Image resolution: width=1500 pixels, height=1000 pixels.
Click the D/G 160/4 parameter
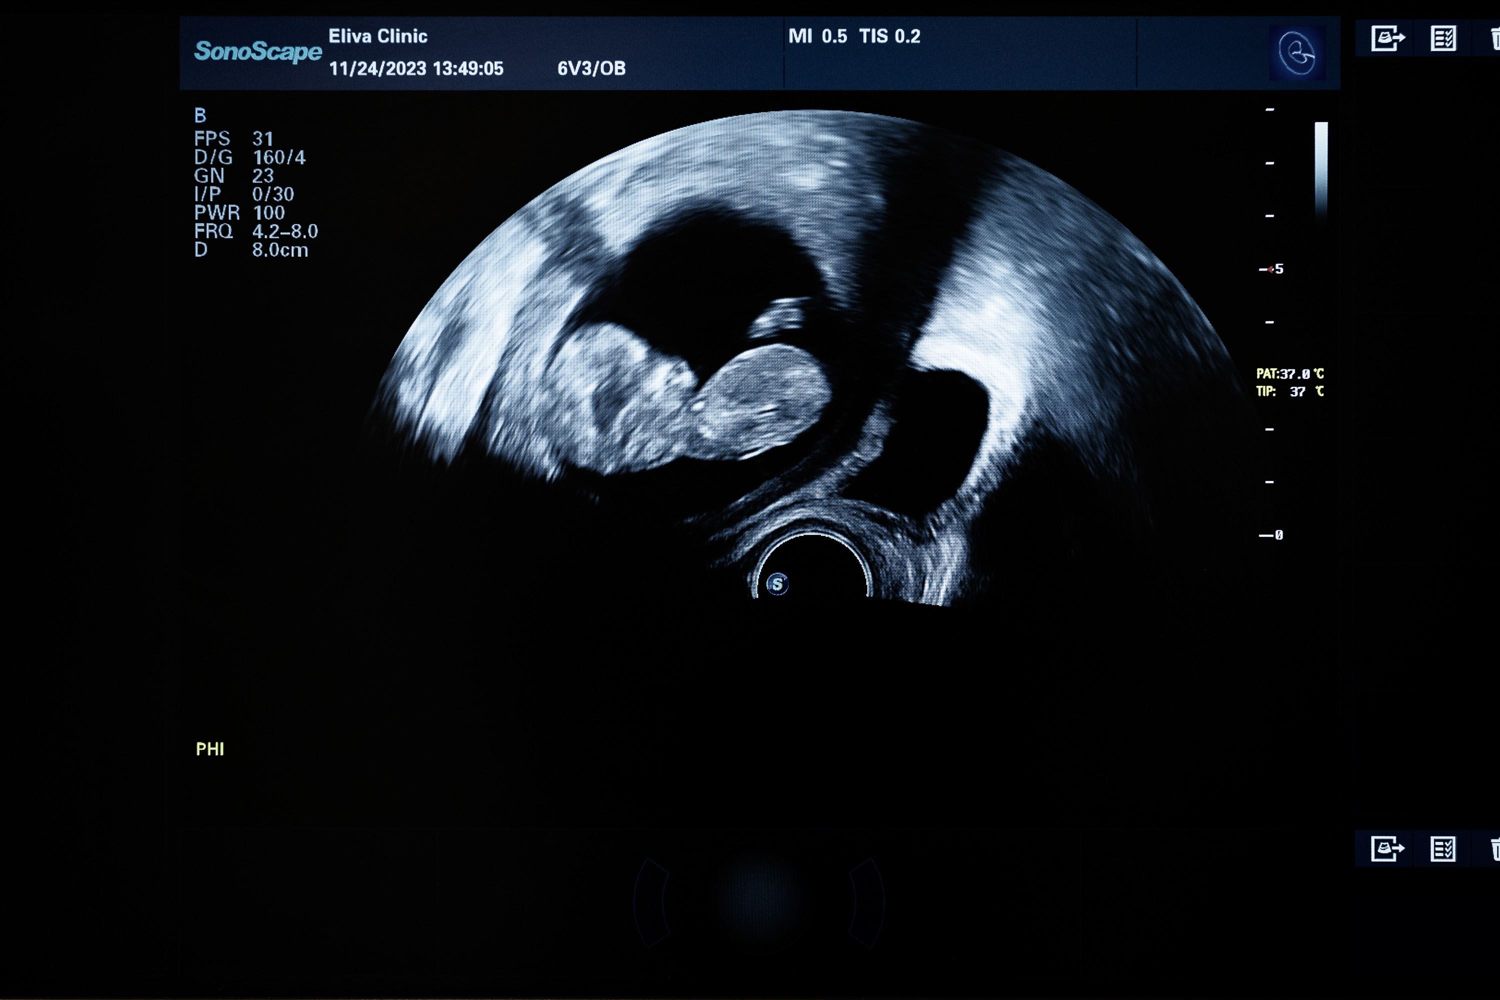point(250,157)
